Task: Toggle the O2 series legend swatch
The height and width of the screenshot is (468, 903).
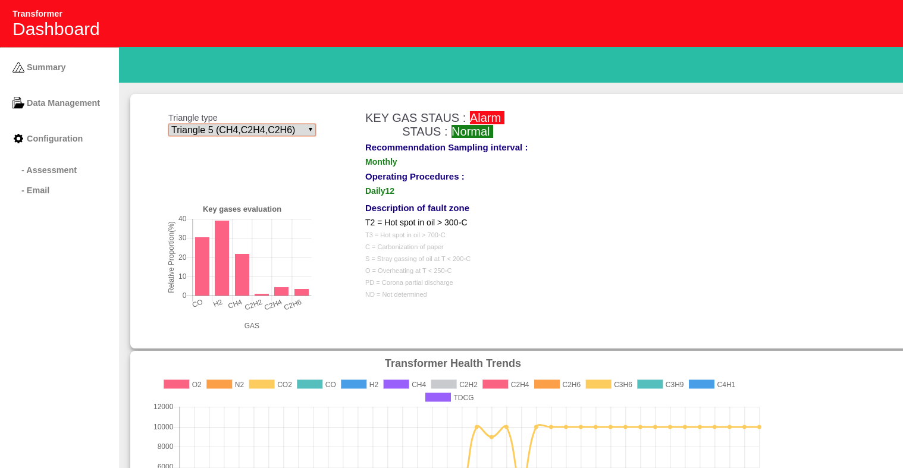Action: 176,384
